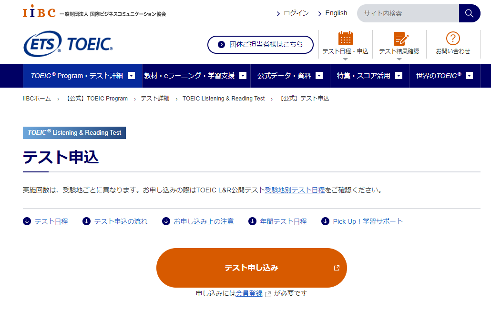Click external-link icon on テスト申し込み button

(x=337, y=268)
